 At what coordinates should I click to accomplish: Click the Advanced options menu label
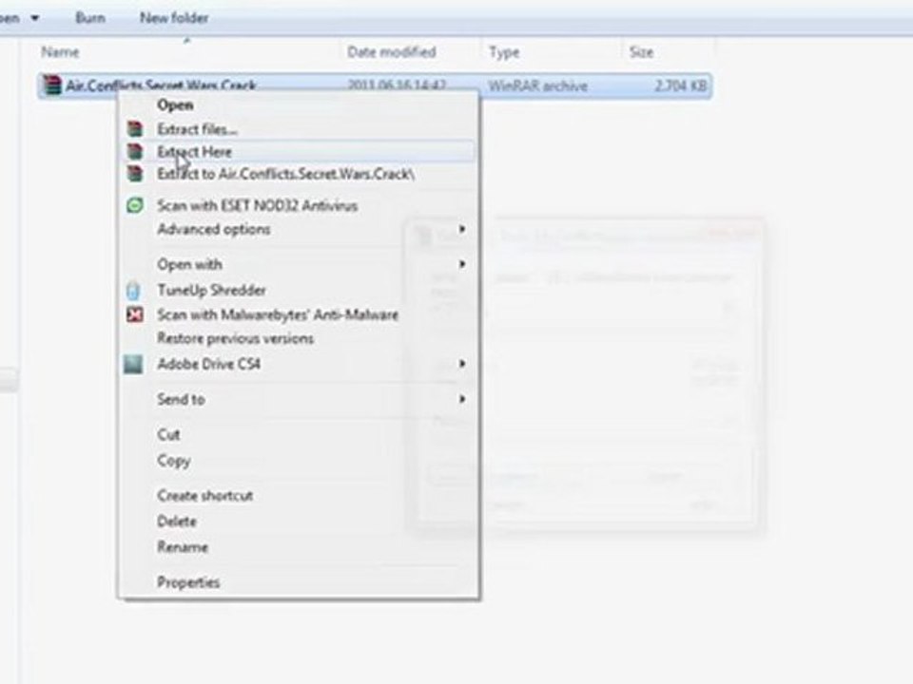tap(214, 229)
